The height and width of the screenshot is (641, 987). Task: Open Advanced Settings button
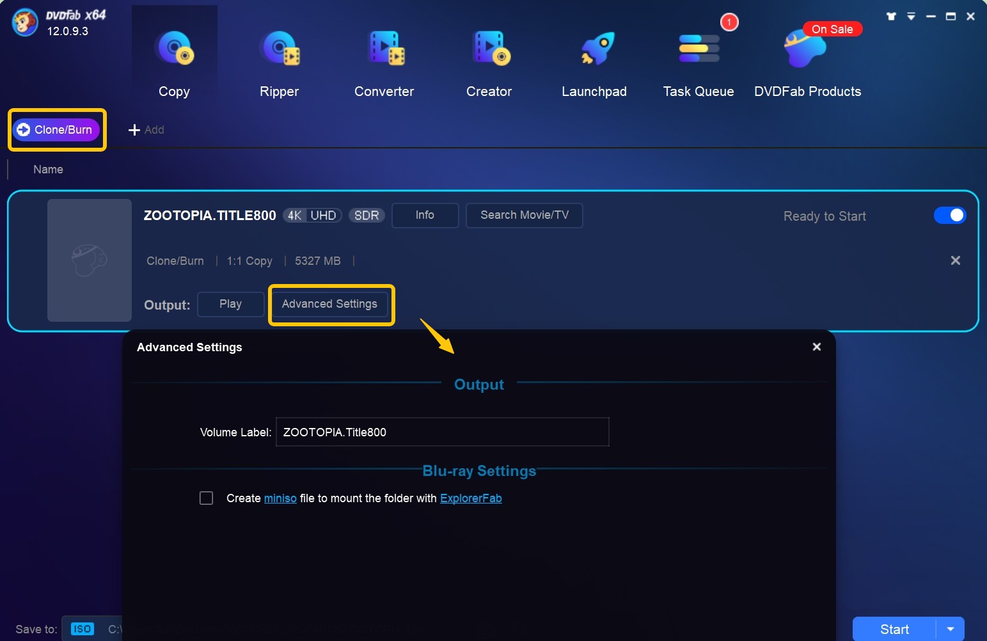click(329, 304)
